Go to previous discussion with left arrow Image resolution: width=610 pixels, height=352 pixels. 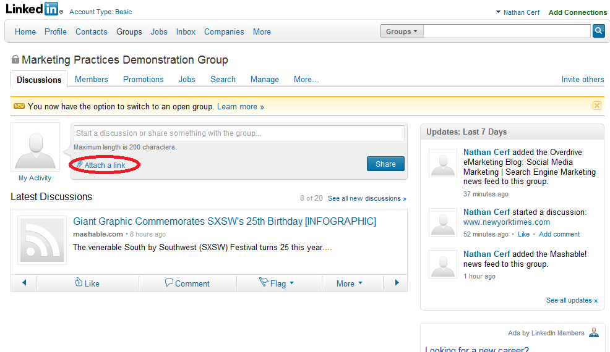(x=24, y=283)
